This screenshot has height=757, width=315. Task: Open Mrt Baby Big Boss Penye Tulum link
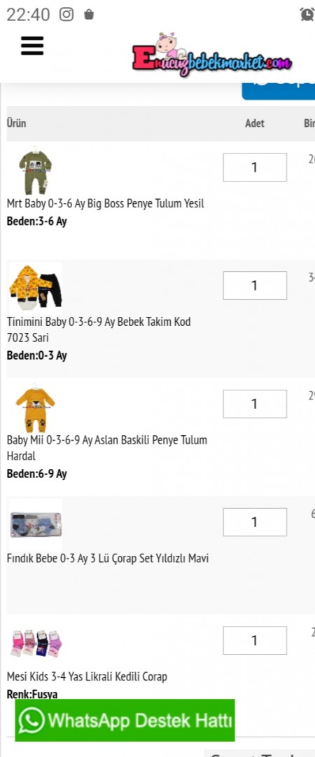click(x=105, y=204)
